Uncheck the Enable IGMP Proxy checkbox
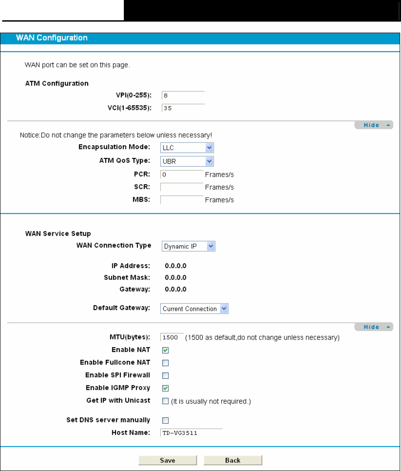 (x=165, y=388)
